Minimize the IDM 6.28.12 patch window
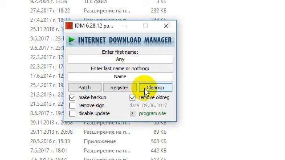The height and width of the screenshot is (160, 285). pos(126,26)
